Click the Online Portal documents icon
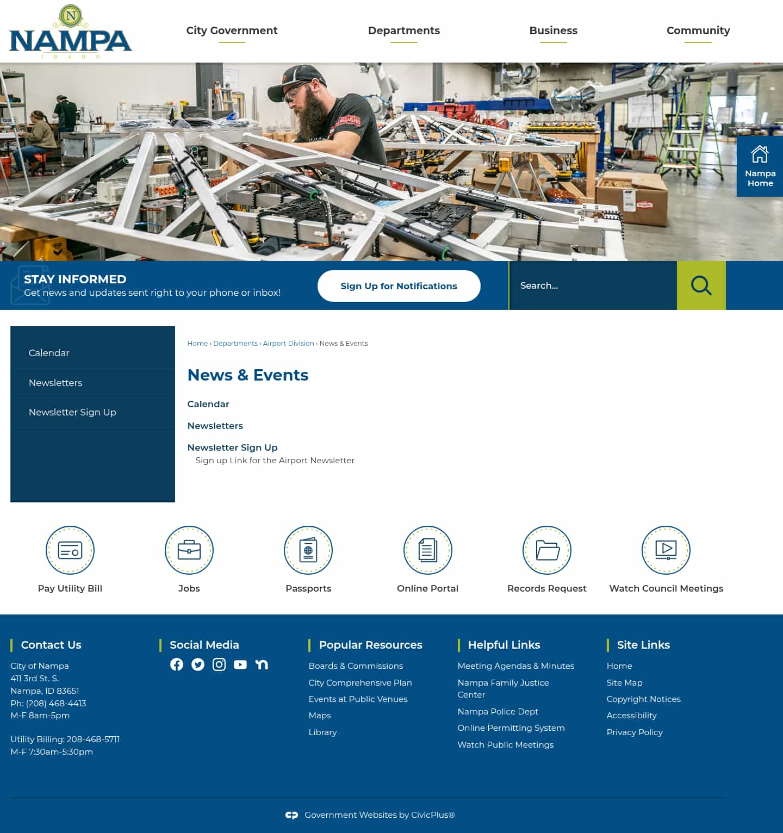Image resolution: width=783 pixels, height=833 pixels. [427, 550]
